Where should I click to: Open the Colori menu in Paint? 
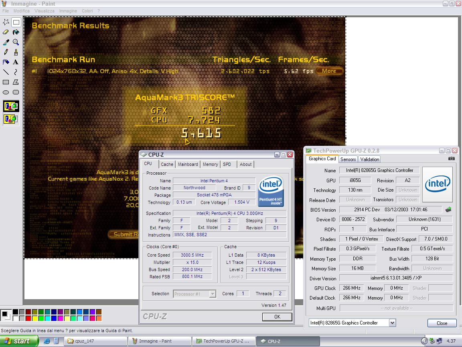[87, 11]
